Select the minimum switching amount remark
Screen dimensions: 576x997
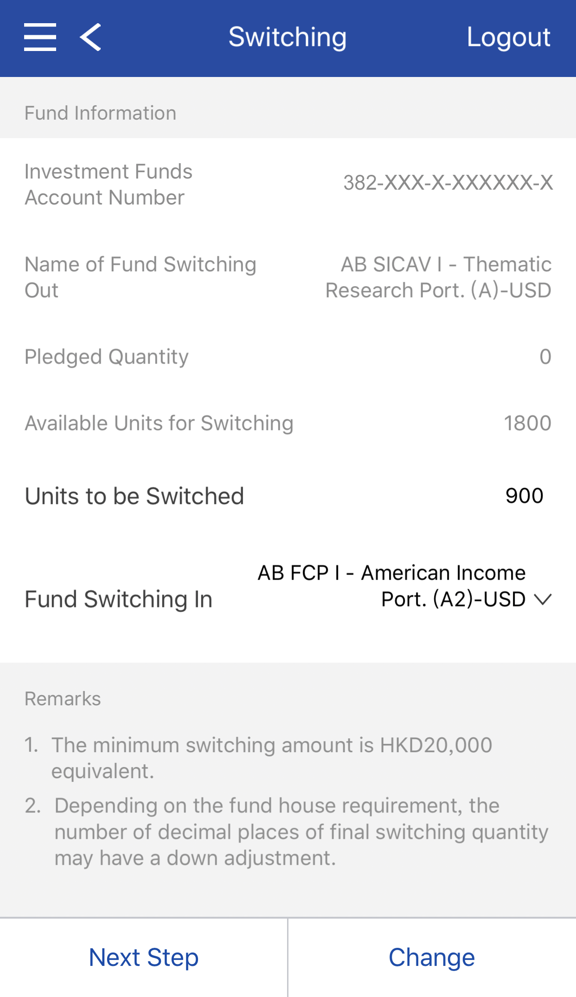(272, 758)
